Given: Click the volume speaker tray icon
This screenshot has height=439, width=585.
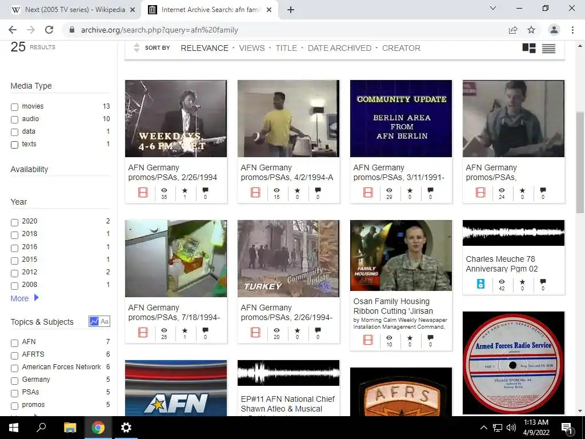Looking at the screenshot, I should pos(511,428).
